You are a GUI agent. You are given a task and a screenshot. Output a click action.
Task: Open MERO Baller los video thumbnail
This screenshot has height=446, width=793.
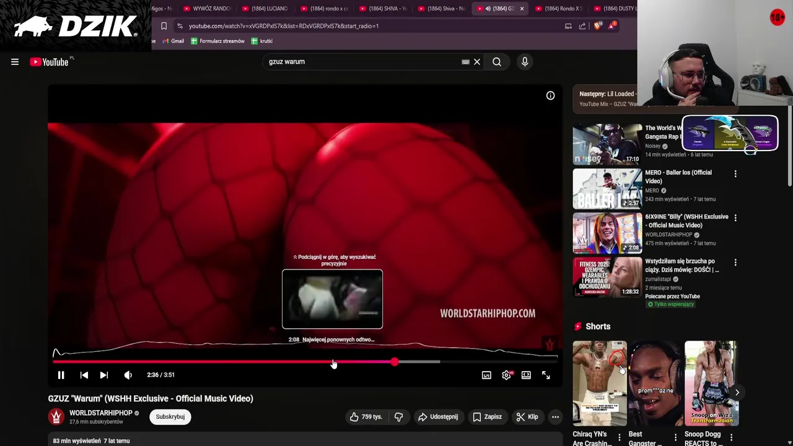pyautogui.click(x=607, y=189)
